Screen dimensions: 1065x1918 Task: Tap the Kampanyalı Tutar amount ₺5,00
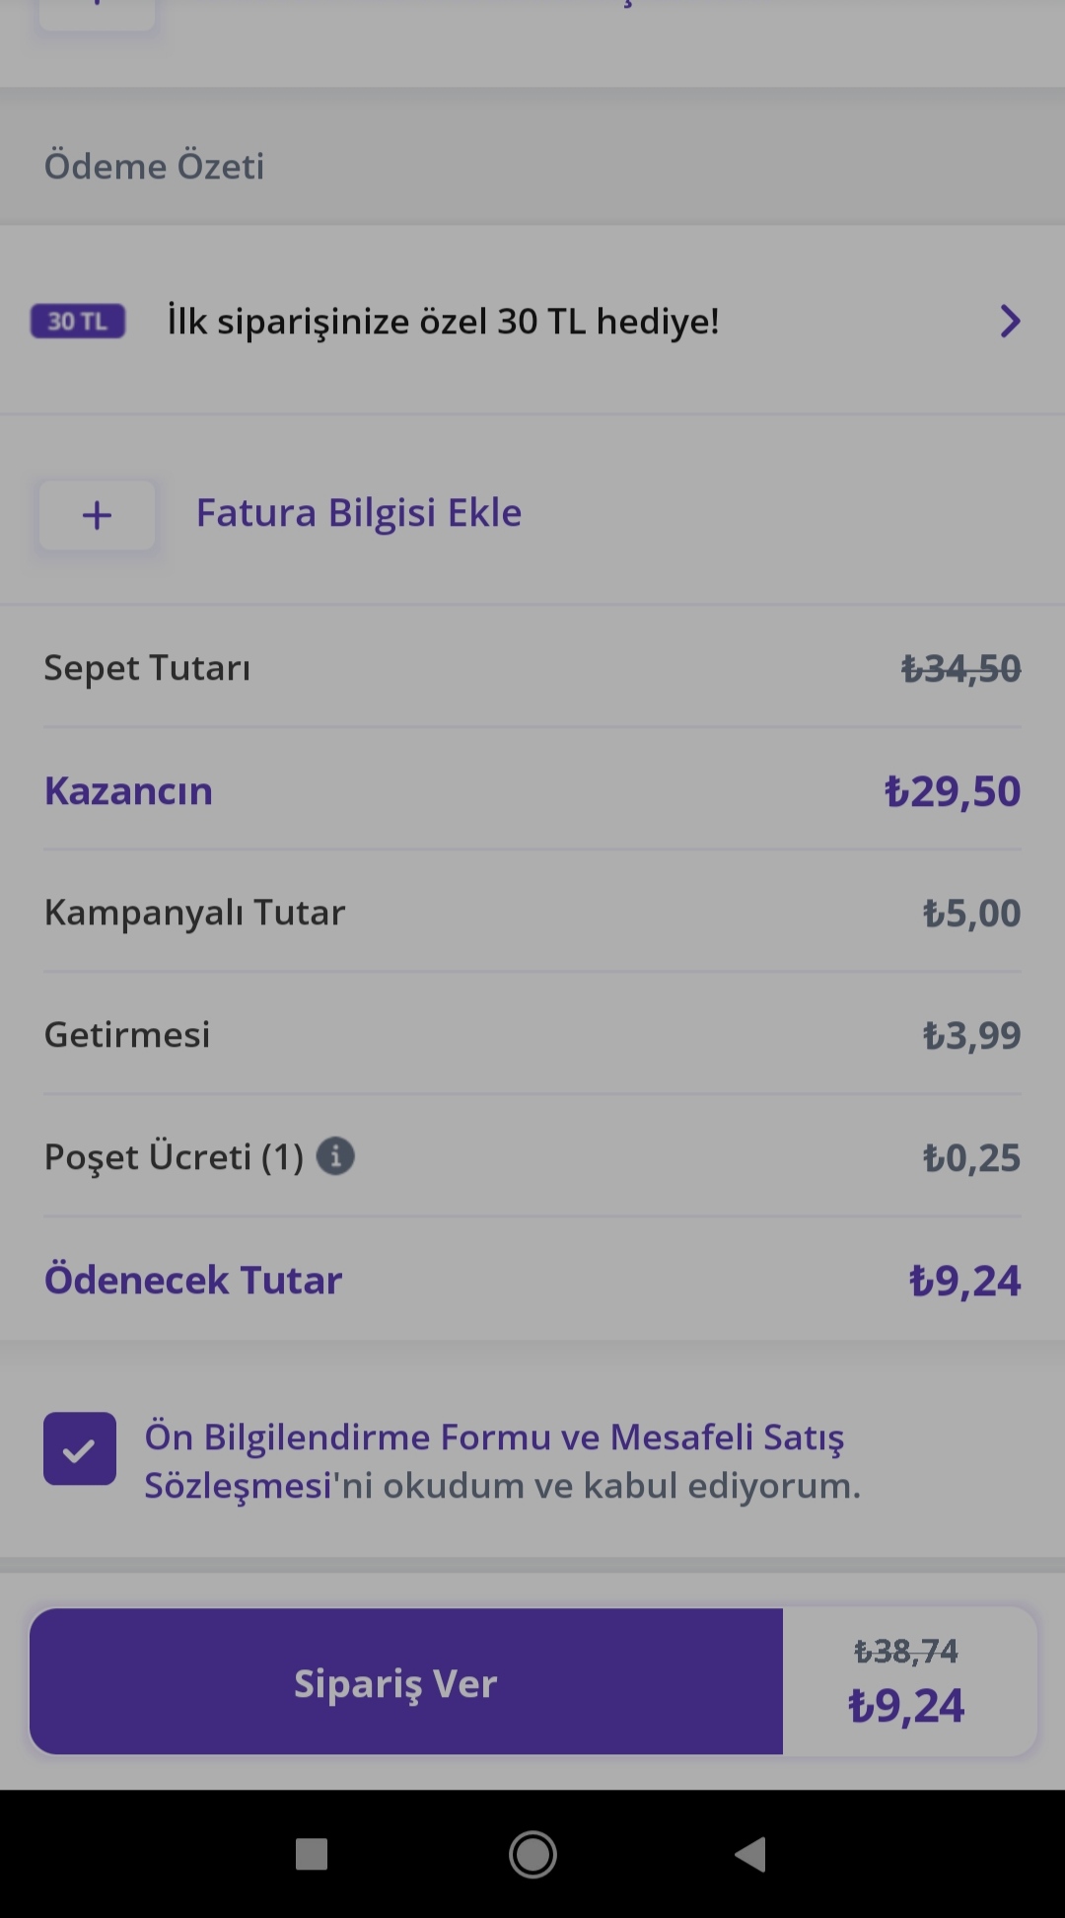[x=971, y=913]
